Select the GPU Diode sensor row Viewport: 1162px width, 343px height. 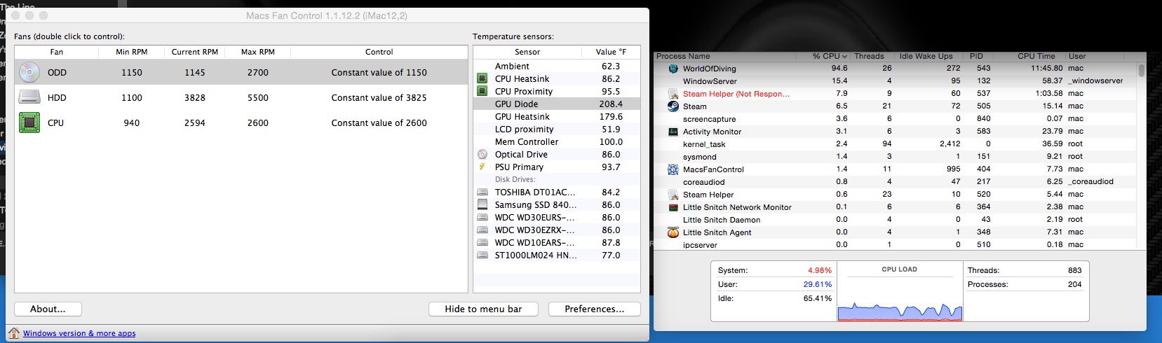pyautogui.click(x=557, y=104)
